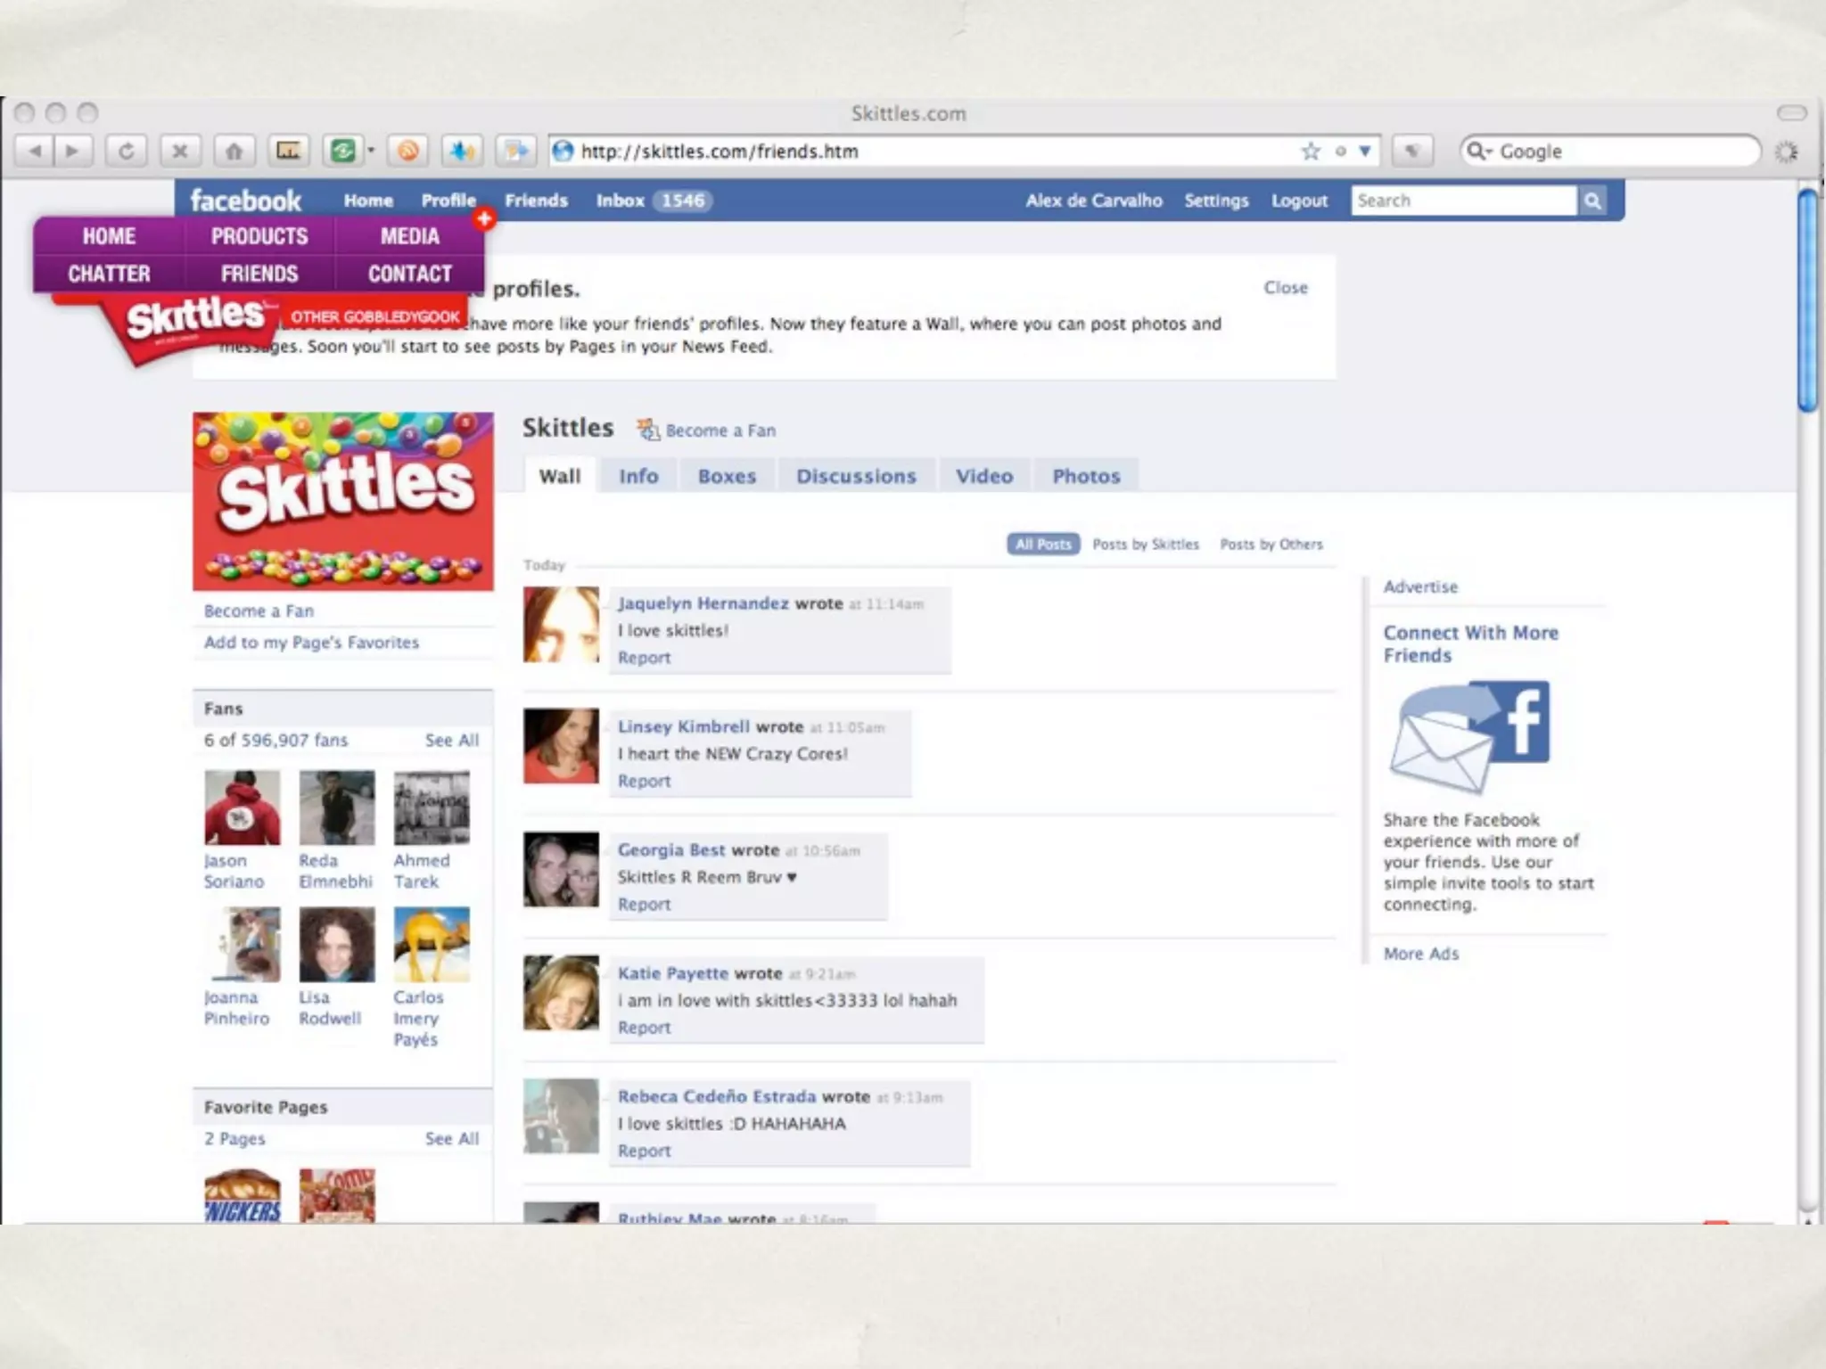1826x1369 pixels.
Task: Click the Facebook search magnifier button
Action: pos(1592,201)
